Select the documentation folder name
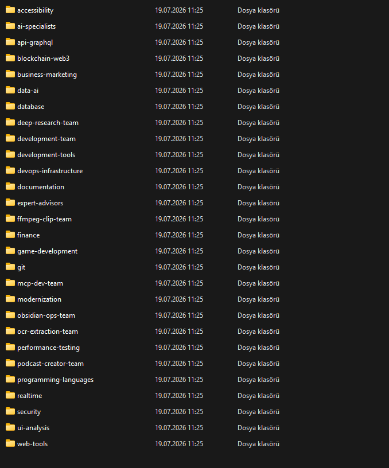 pos(41,187)
